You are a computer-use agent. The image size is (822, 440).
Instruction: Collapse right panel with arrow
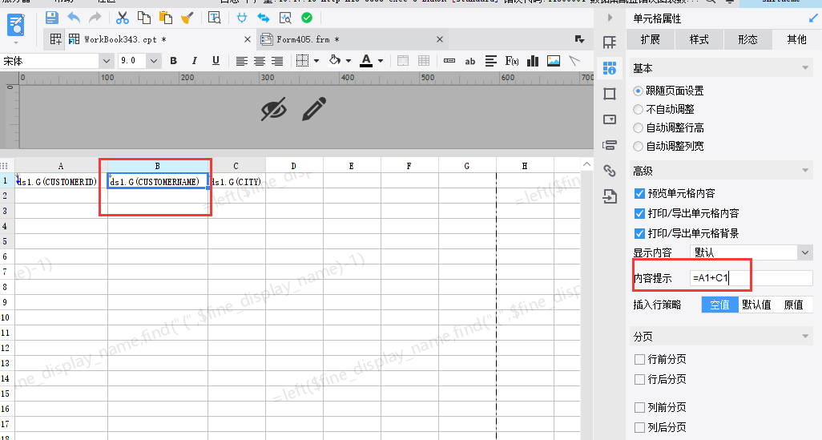(x=610, y=18)
